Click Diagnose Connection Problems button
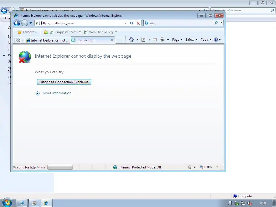276x207 pixels. tap(64, 82)
